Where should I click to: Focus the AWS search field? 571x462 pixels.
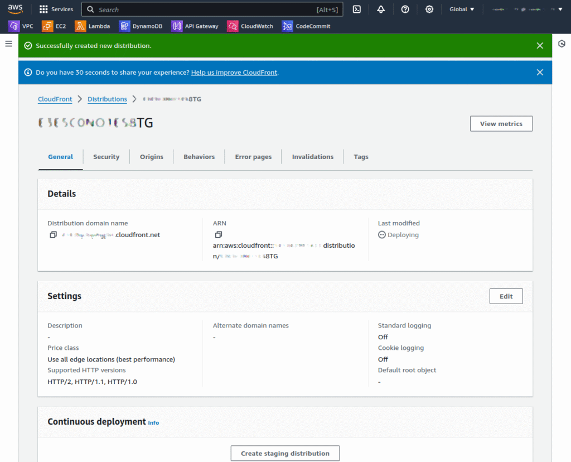tap(212, 9)
